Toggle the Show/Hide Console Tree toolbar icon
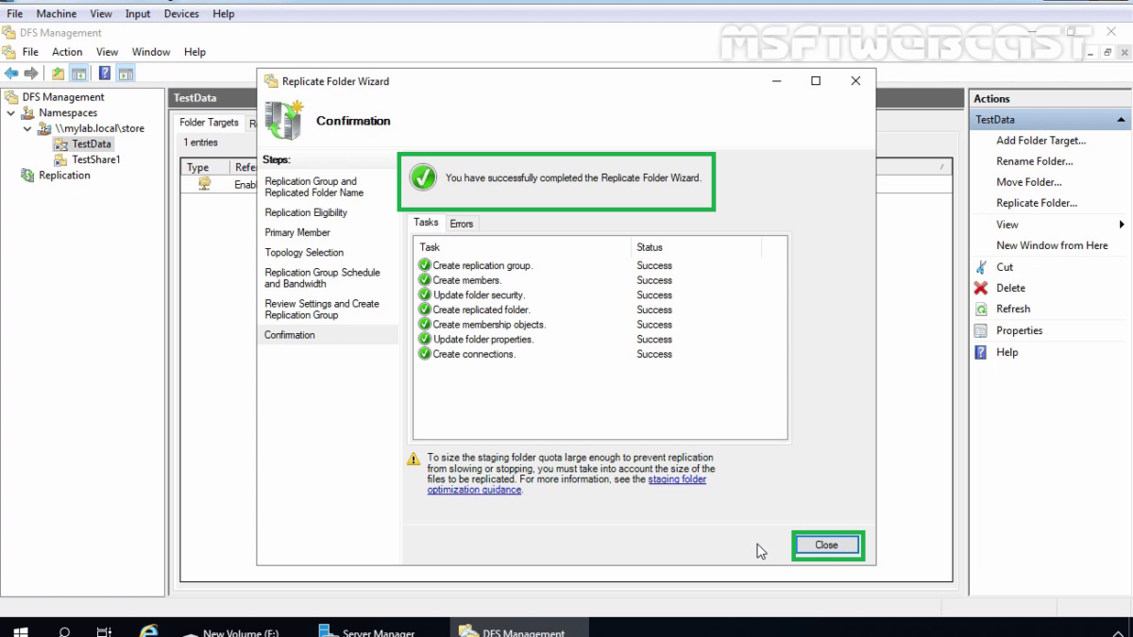1133x637 pixels. coord(79,74)
